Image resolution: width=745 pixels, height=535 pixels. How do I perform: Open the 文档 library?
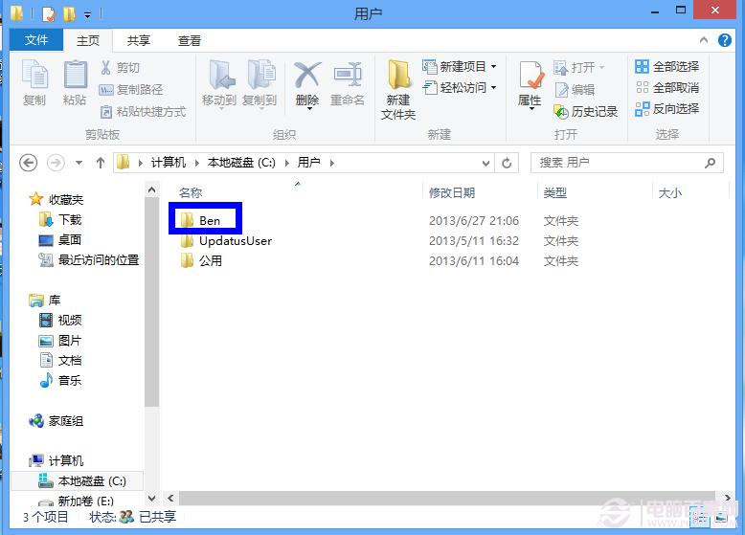60,360
